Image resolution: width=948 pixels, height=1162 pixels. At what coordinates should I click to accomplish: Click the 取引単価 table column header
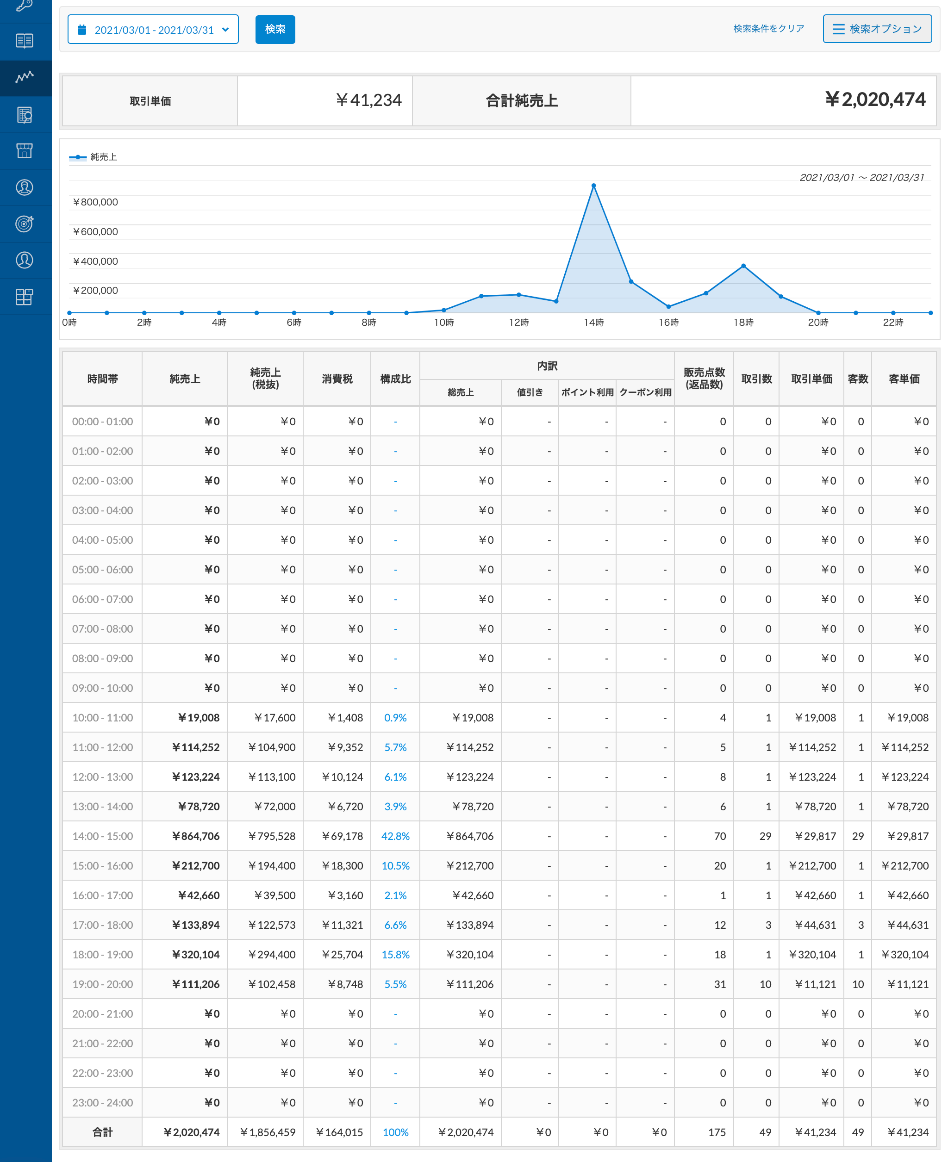point(811,379)
